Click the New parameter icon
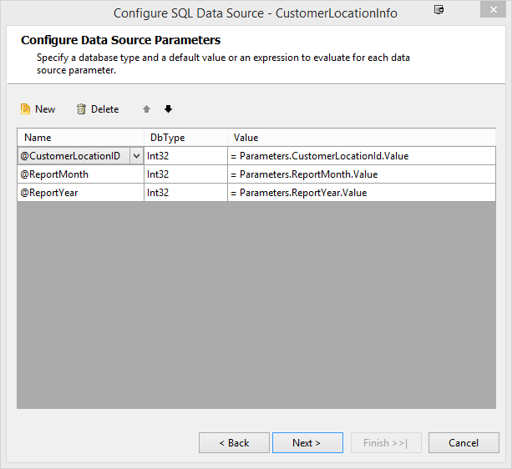 tap(26, 109)
